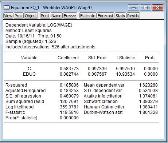Open the Forecast dialog button
The image size is (168, 143).
(105, 16)
